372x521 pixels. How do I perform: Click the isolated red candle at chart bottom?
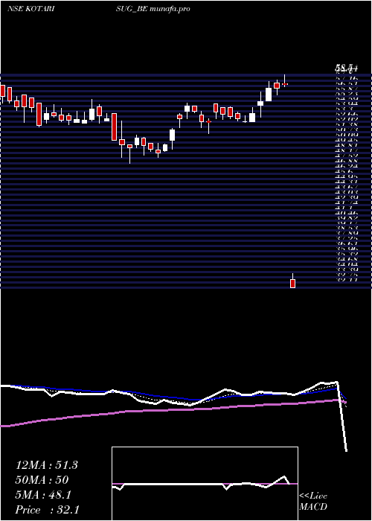click(x=292, y=283)
